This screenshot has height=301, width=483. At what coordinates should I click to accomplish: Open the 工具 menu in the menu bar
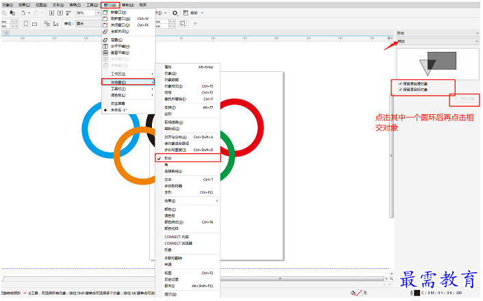pos(92,5)
